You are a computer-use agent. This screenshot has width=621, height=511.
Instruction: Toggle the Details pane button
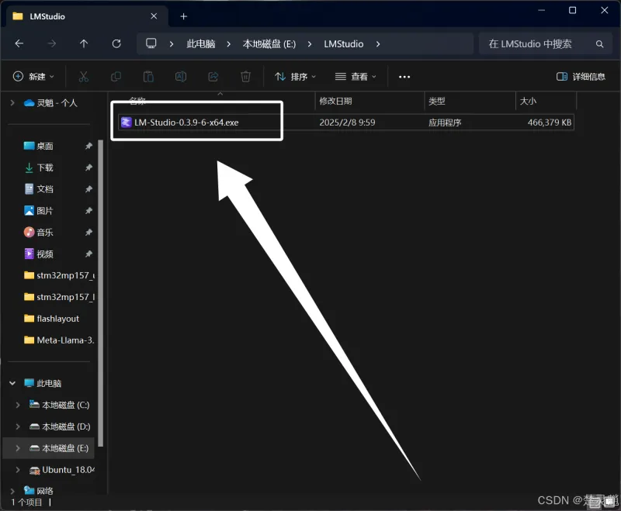[581, 77]
